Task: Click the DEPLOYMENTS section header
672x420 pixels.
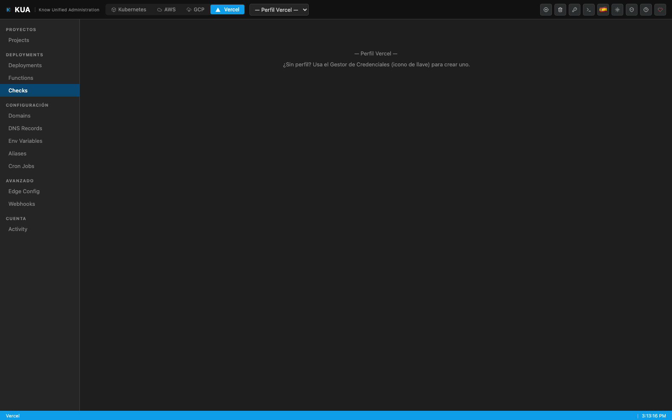Action: coord(24,55)
